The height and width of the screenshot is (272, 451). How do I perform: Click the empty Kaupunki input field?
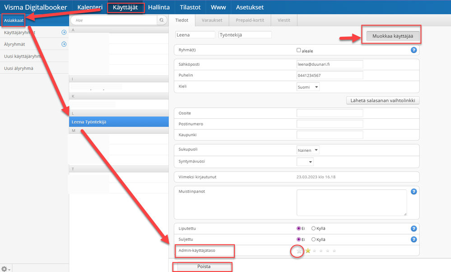click(330, 135)
